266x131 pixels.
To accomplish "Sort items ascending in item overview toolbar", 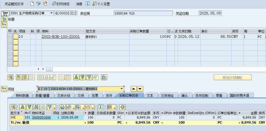I will (76, 77).
